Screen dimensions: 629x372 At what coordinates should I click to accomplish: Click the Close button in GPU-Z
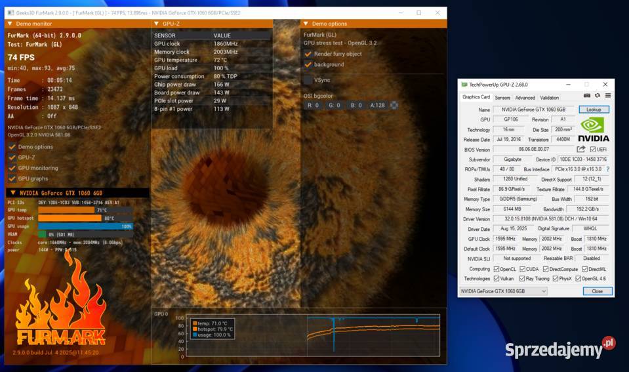(x=598, y=291)
